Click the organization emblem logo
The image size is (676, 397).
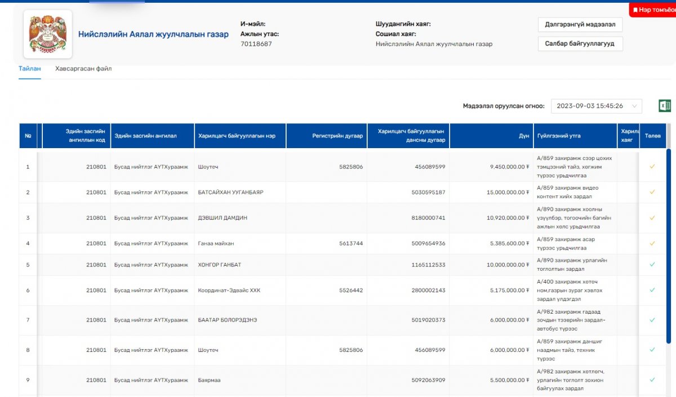pyautogui.click(x=48, y=34)
